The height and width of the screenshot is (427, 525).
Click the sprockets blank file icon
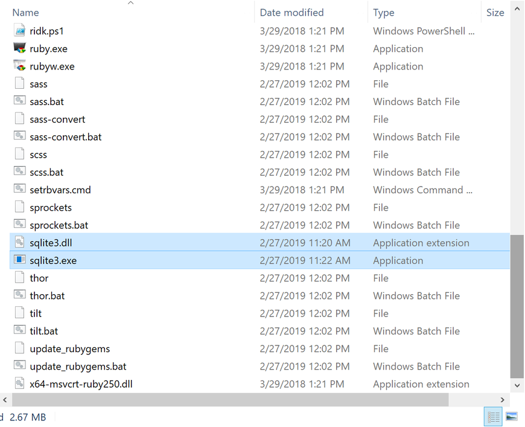(x=20, y=207)
